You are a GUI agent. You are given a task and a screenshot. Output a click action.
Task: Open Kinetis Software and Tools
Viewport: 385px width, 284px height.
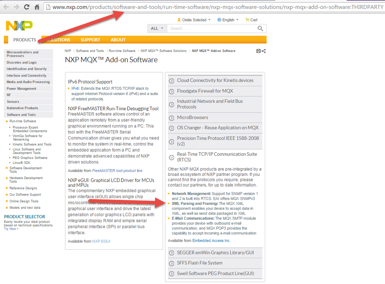(x=32, y=144)
